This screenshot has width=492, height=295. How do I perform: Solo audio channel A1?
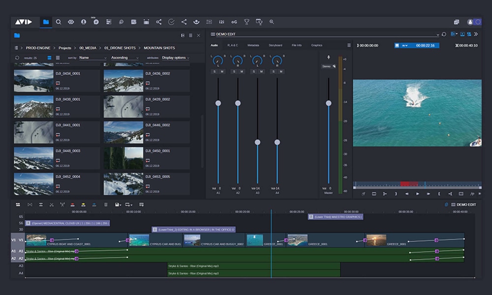click(x=215, y=72)
